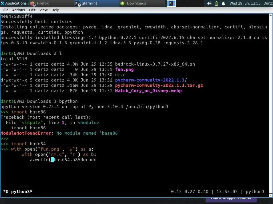Click the pycharm-community-2022.1.3/ directory name
The height and width of the screenshot is (204, 273).
(x=151, y=80)
